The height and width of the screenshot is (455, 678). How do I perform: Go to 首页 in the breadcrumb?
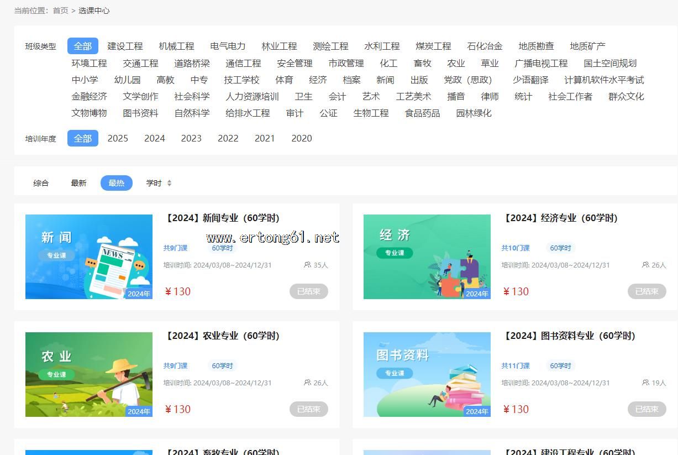coord(61,11)
